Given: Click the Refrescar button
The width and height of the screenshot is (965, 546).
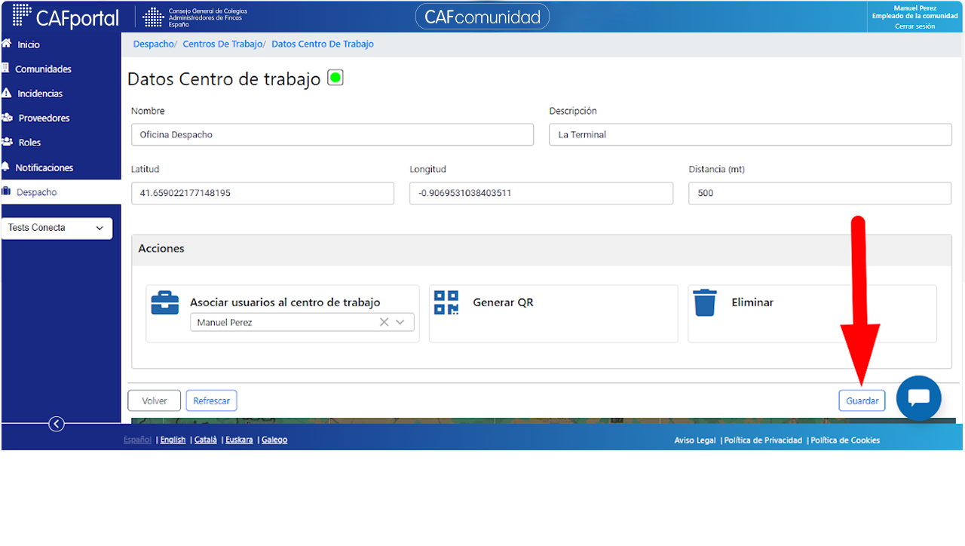Looking at the screenshot, I should tap(212, 400).
